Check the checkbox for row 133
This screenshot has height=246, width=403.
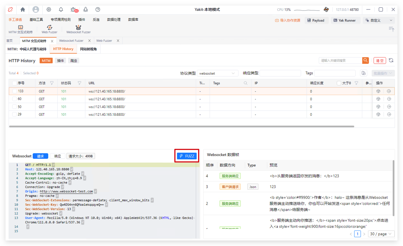14,91
